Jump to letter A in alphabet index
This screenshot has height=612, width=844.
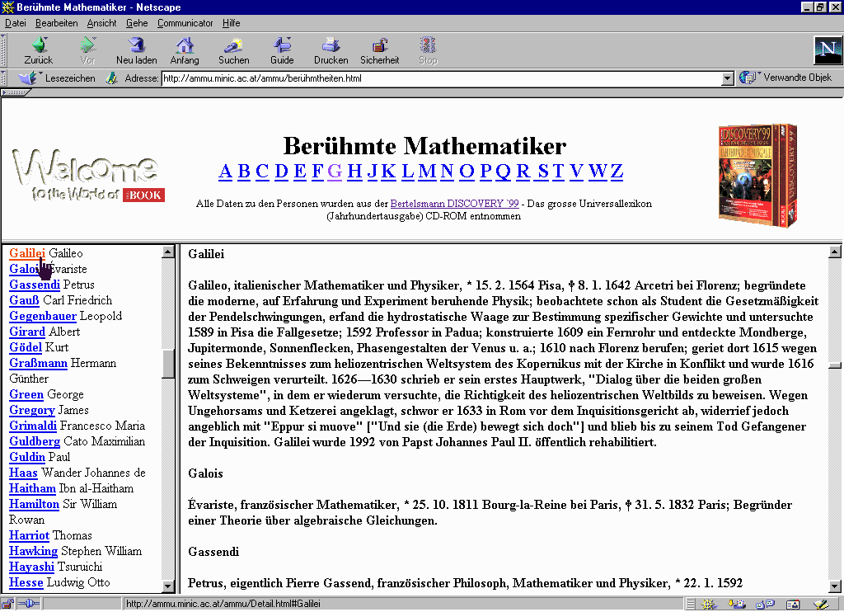(x=226, y=172)
